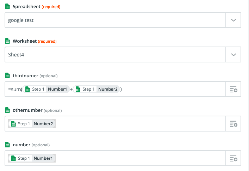Select the Number1 pill in thirdnumer formula

point(46,89)
